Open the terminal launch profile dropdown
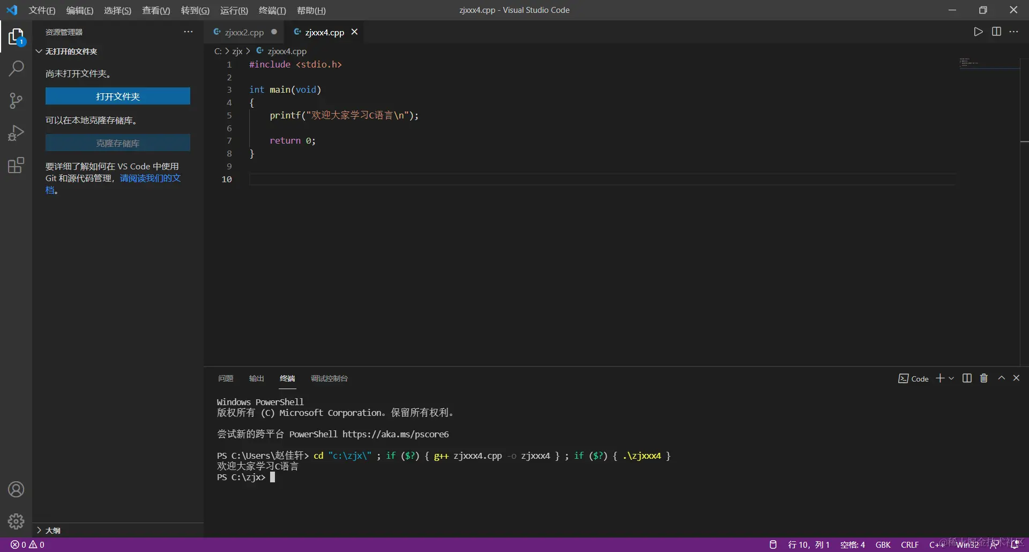This screenshot has height=552, width=1029. coord(951,378)
